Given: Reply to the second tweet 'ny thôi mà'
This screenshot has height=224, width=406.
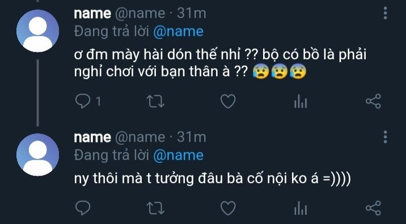Looking at the screenshot, I should pos(83,208).
